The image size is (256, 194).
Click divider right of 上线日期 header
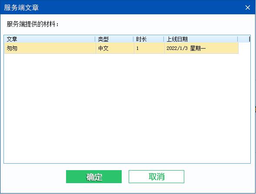coord(238,39)
